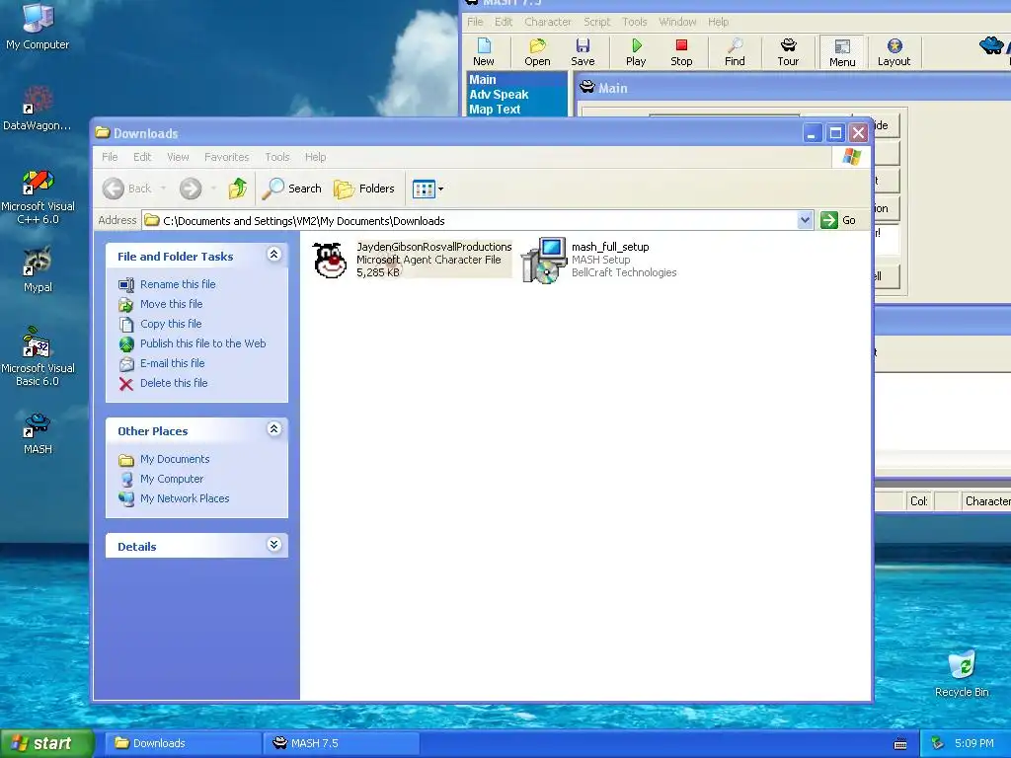Open the Windows start menu

46,743
